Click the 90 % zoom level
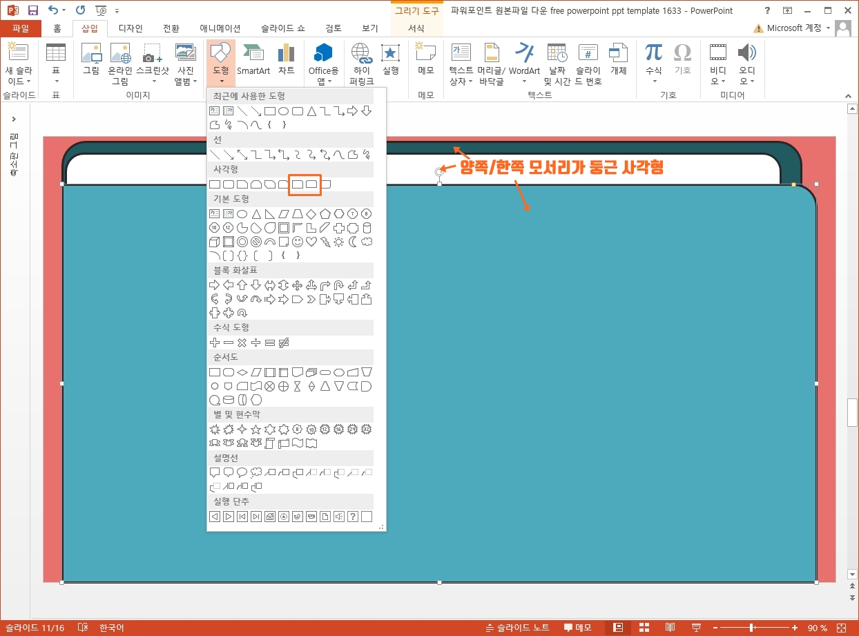The image size is (859, 636). 818,628
